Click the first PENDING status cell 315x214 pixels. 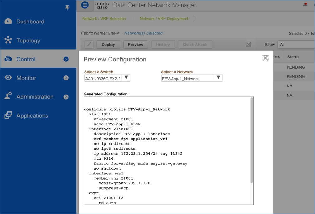point(296,67)
